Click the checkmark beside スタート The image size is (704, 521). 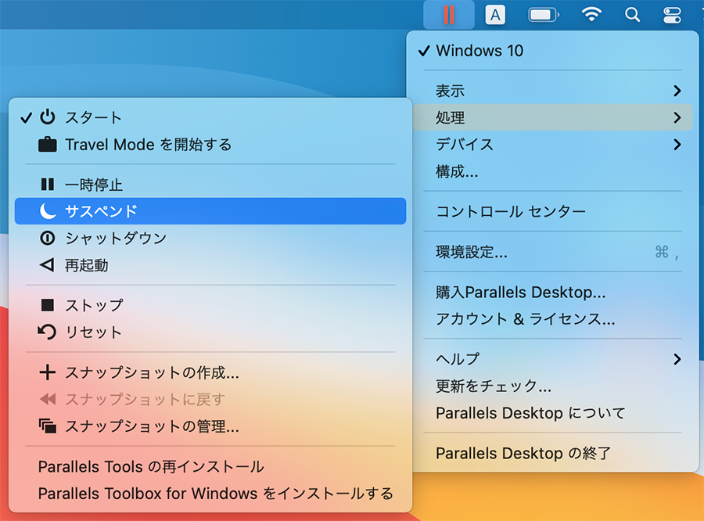tap(26, 117)
